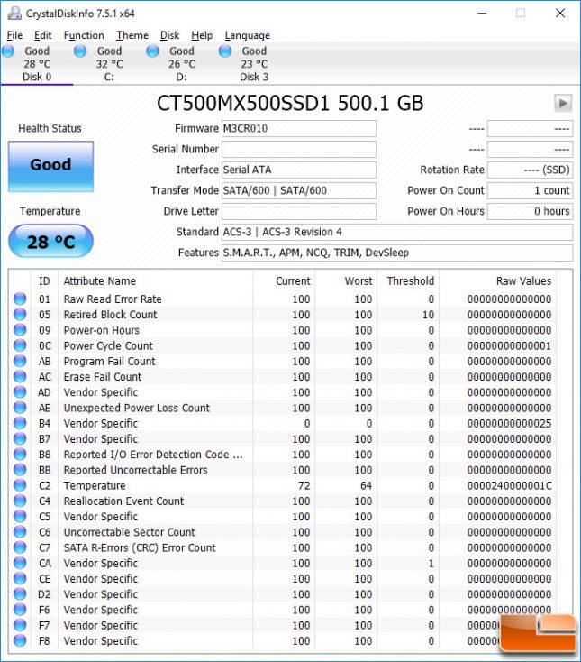Click status orb for B7 Vendor Specific

point(20,439)
